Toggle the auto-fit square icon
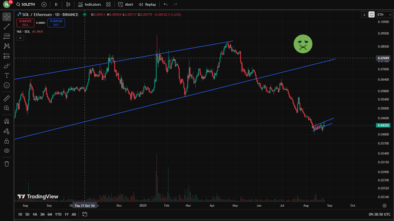This screenshot has height=221, width=394. click(x=372, y=15)
